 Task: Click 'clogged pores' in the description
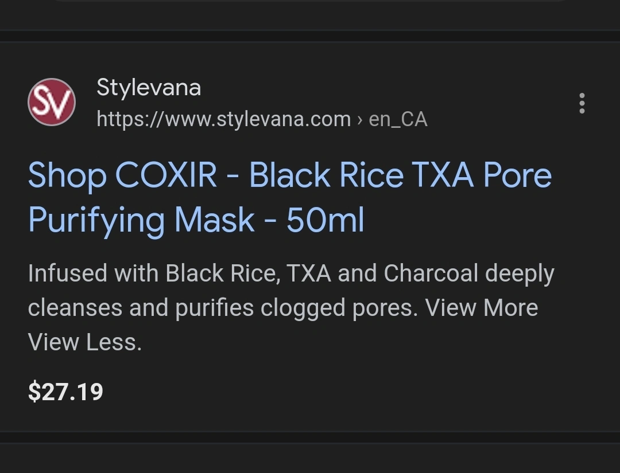pos(339,308)
